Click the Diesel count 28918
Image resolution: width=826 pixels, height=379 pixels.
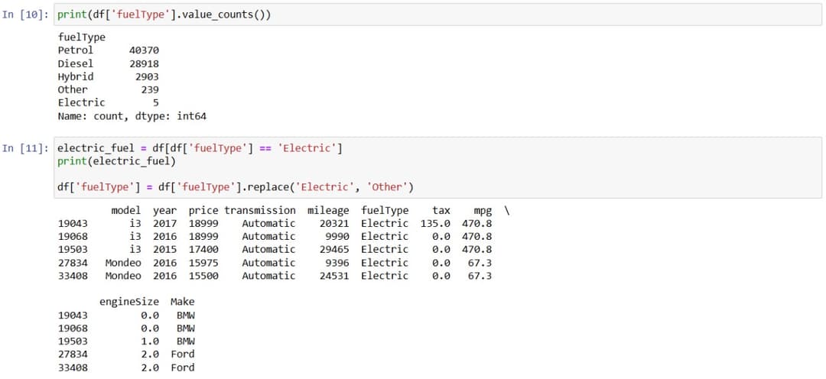[x=144, y=63]
